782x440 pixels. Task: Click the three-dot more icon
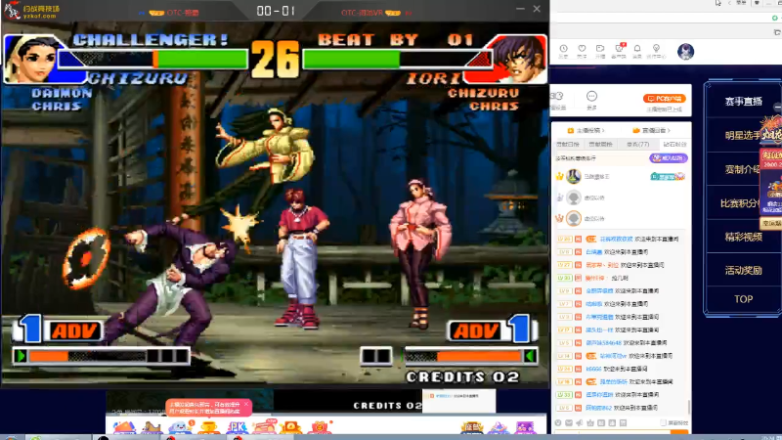pos(591,96)
